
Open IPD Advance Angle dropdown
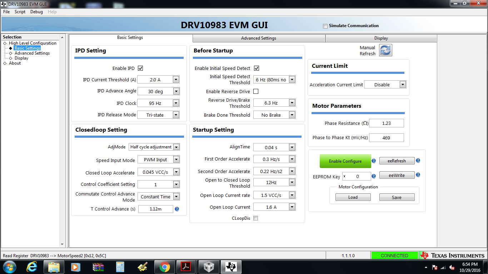[176, 91]
